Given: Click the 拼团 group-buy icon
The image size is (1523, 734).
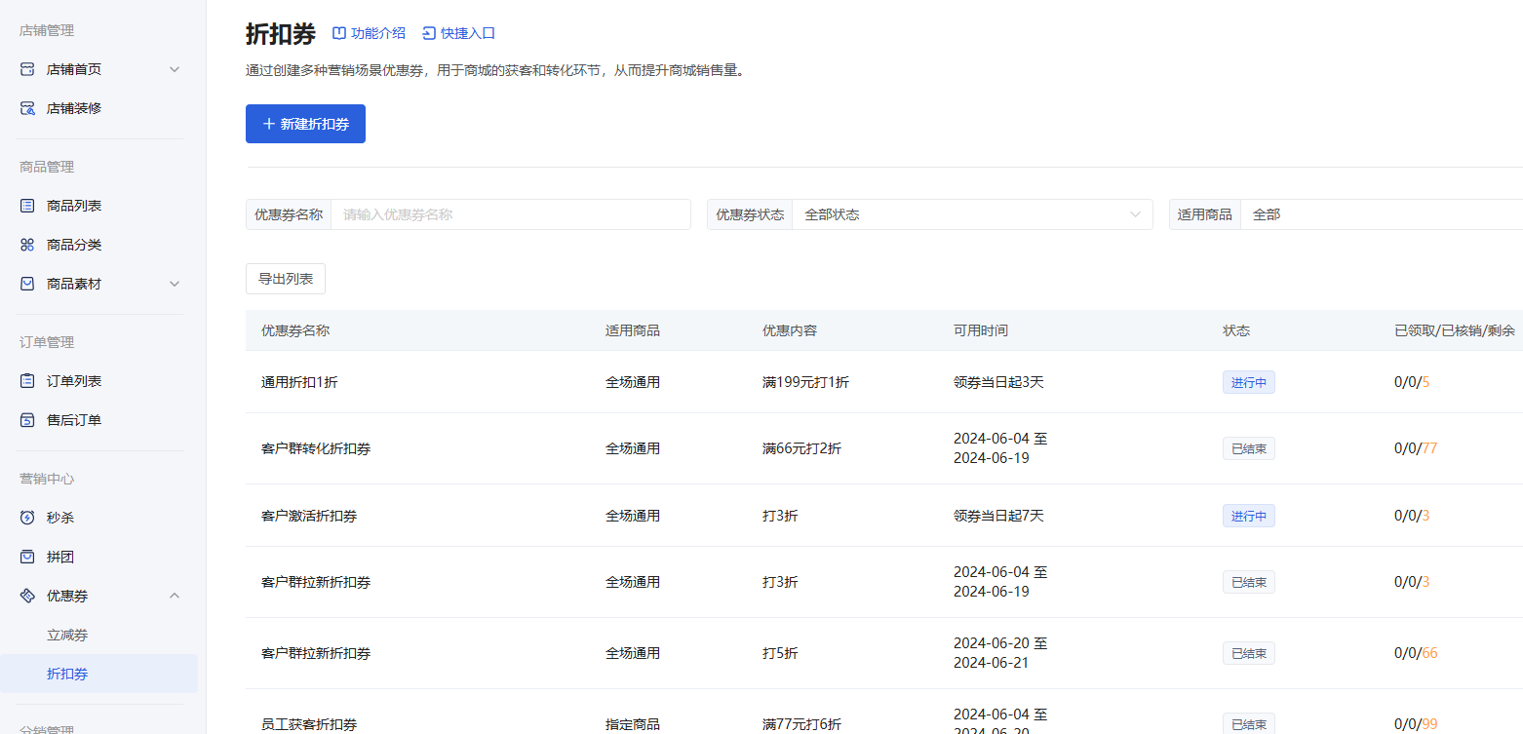Looking at the screenshot, I should (x=27, y=557).
